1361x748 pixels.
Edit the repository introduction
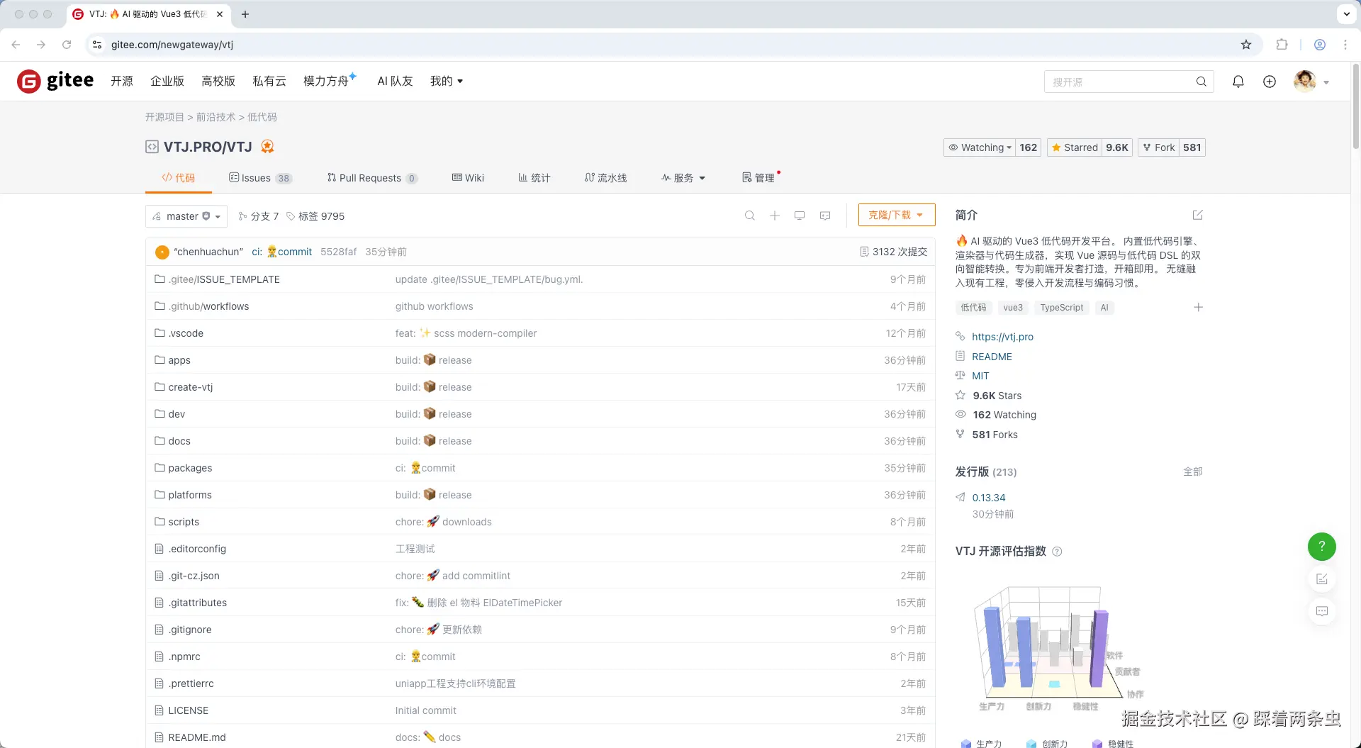coord(1198,215)
